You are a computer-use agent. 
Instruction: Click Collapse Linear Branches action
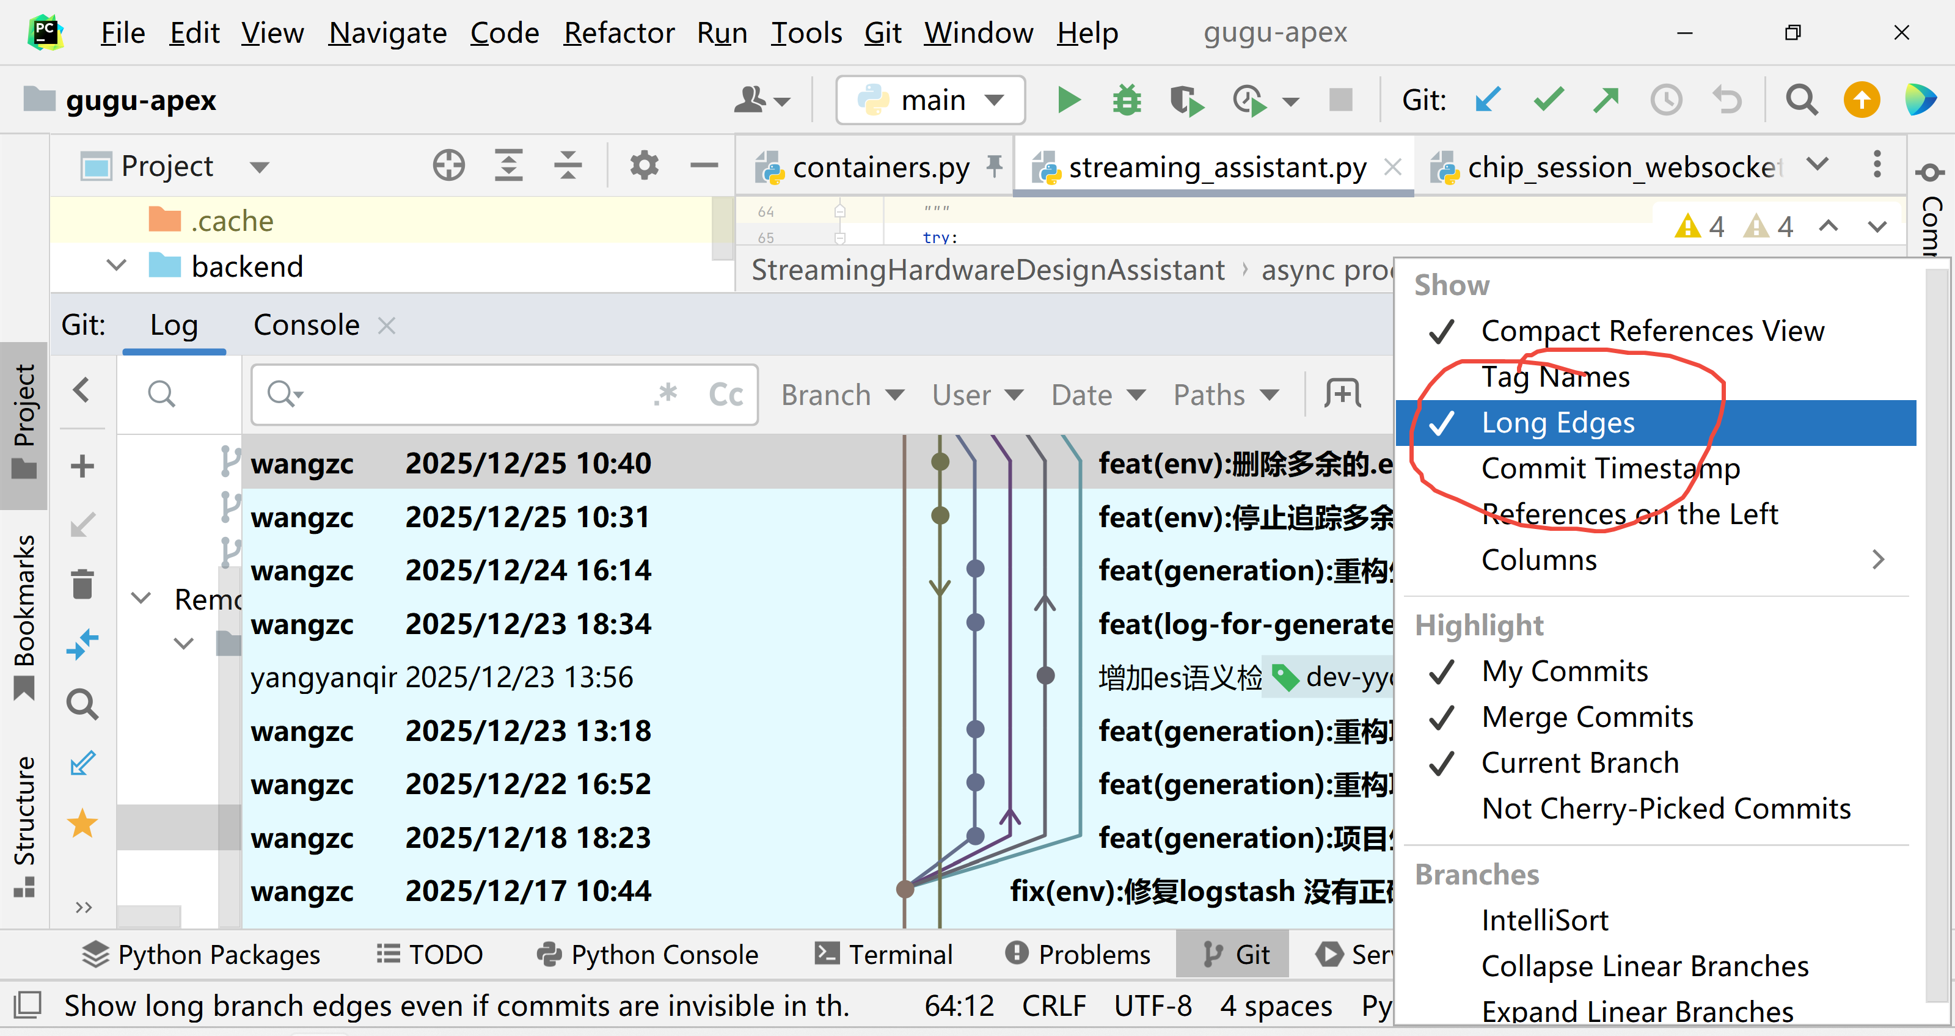(1645, 966)
